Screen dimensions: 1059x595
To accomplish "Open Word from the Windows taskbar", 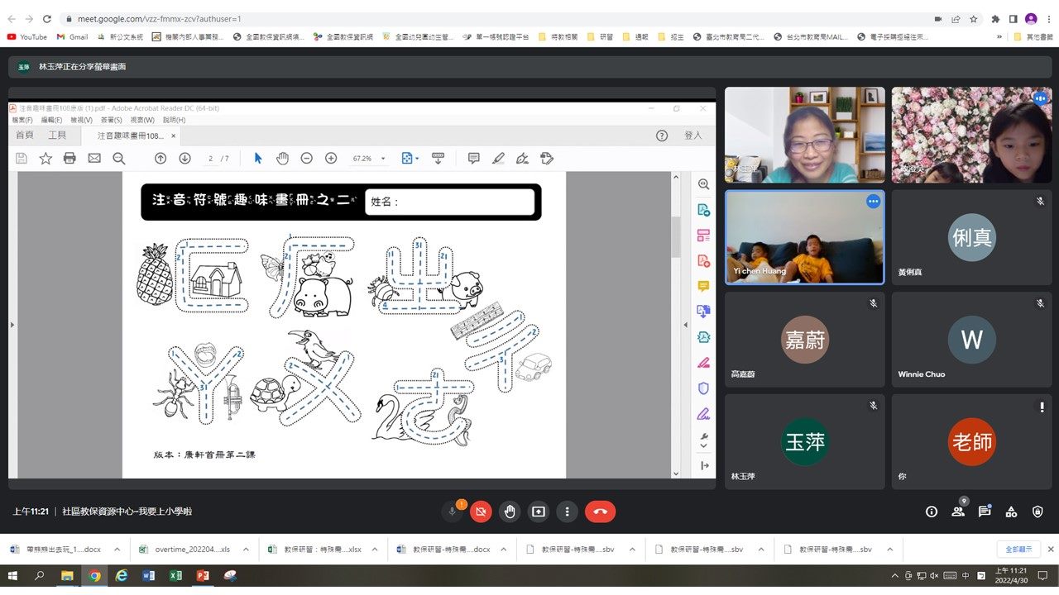I will 149,576.
